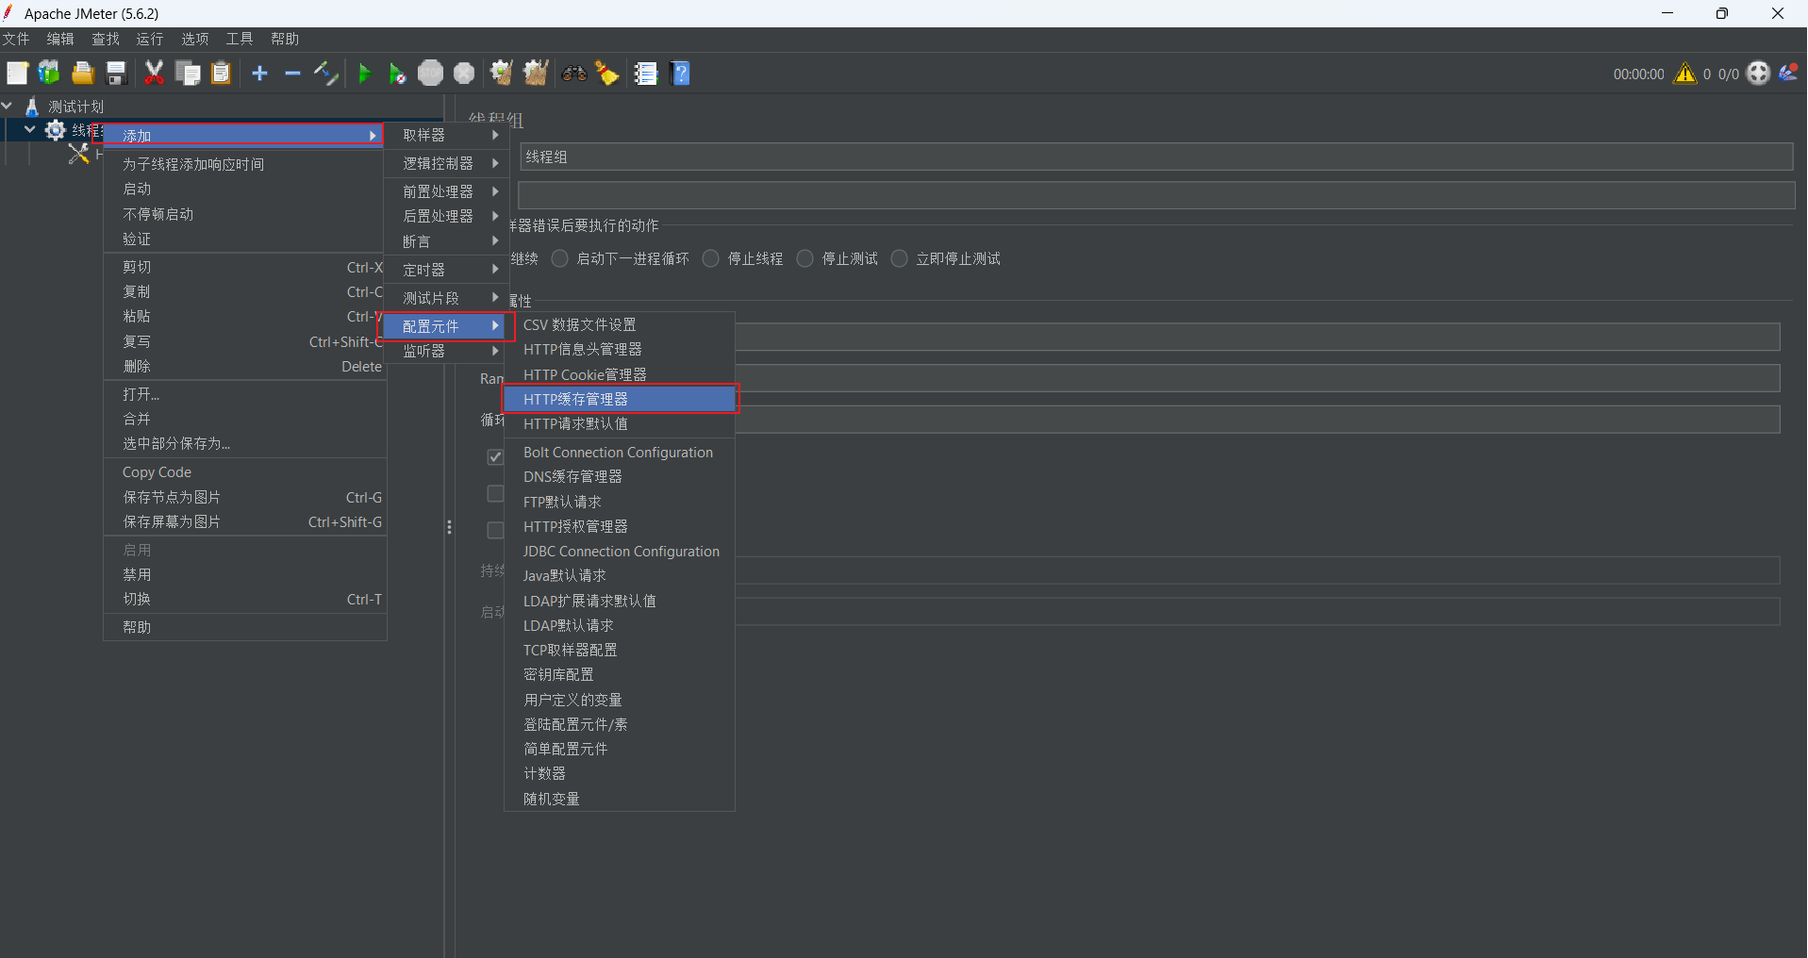
Task: Click the Copy icon in toolbar
Action: [188, 73]
